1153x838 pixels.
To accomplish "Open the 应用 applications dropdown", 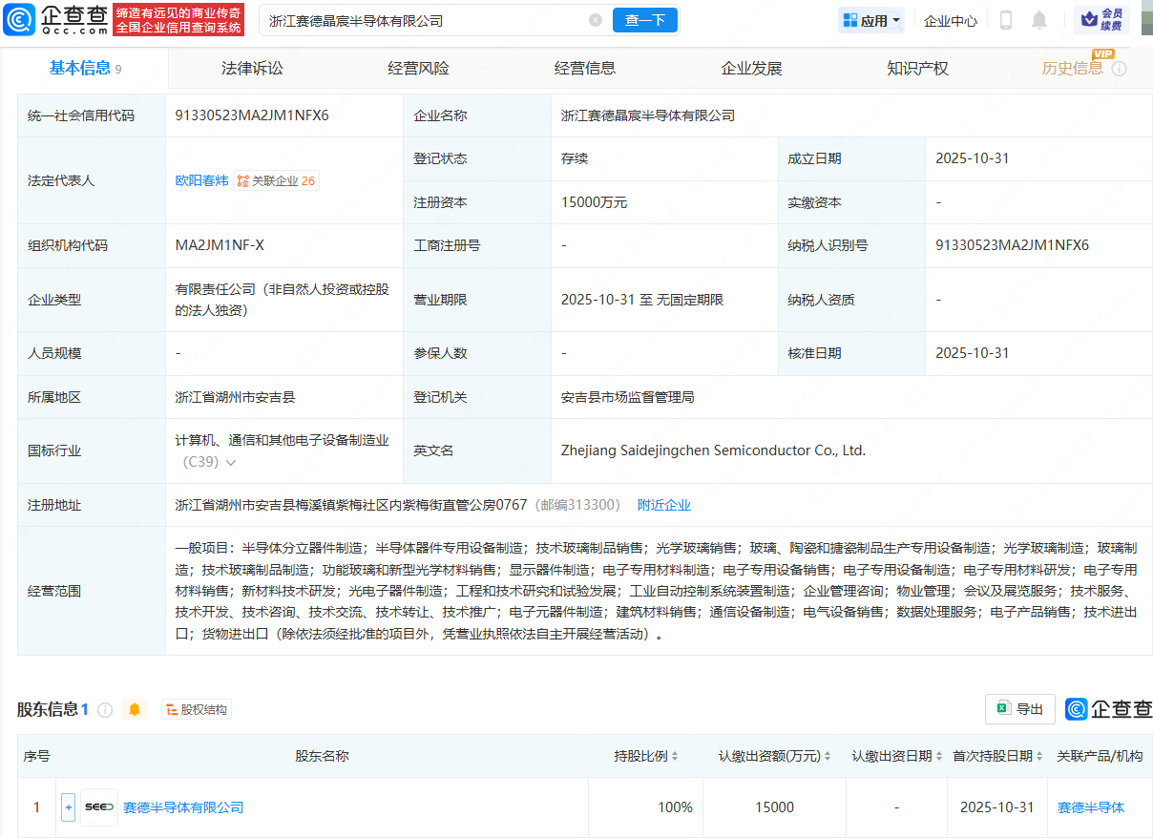I will 871,20.
